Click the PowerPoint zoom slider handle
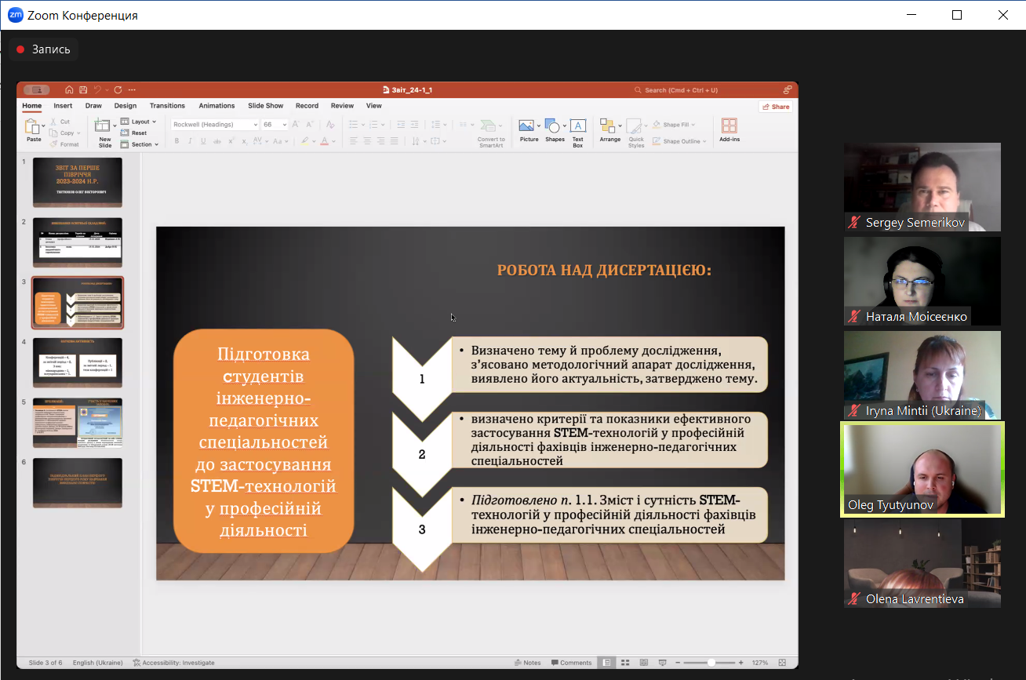 pyautogui.click(x=711, y=663)
